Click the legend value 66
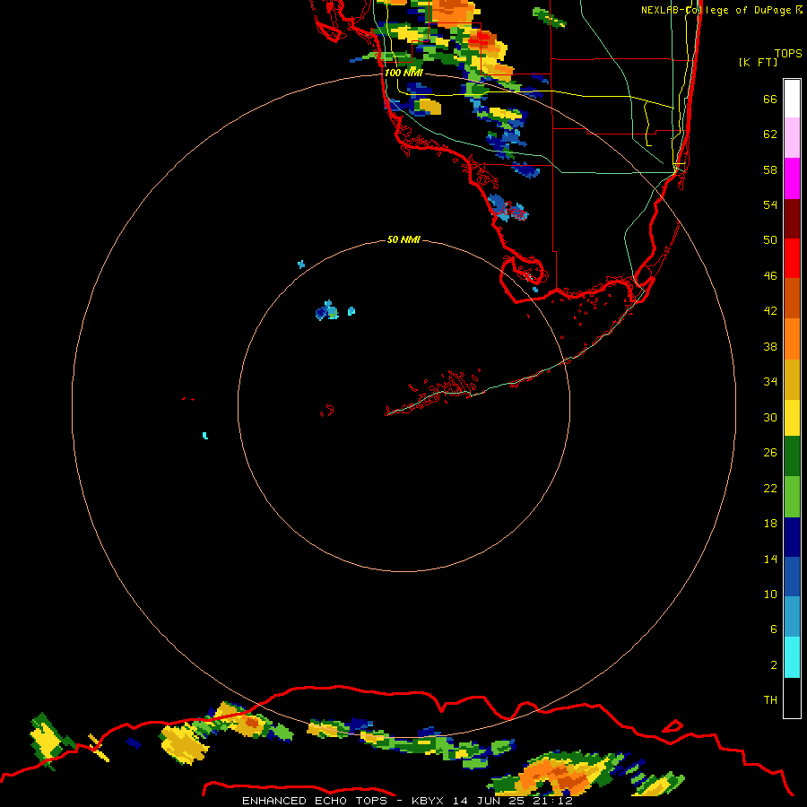807x807 pixels. 770,99
